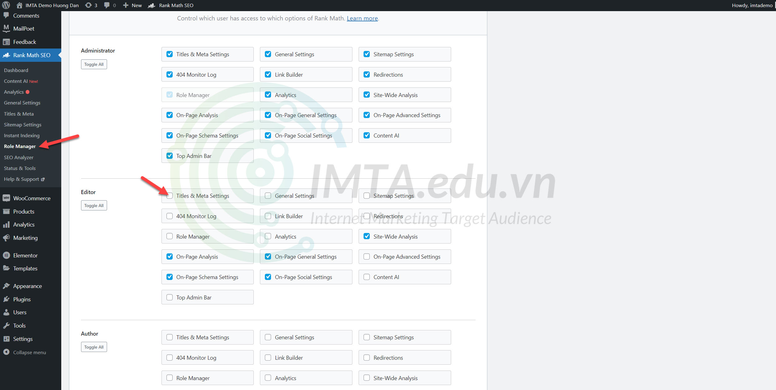Click Author Toggle All button

[x=94, y=347]
